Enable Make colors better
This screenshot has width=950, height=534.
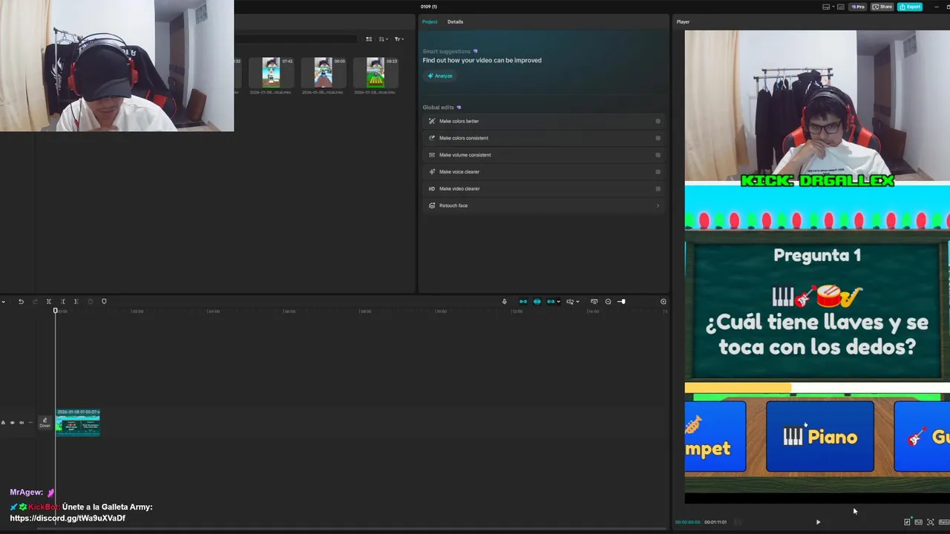658,121
